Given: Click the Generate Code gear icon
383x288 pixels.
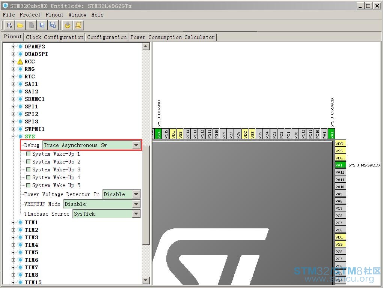Looking at the screenshot, I should click(68, 25).
